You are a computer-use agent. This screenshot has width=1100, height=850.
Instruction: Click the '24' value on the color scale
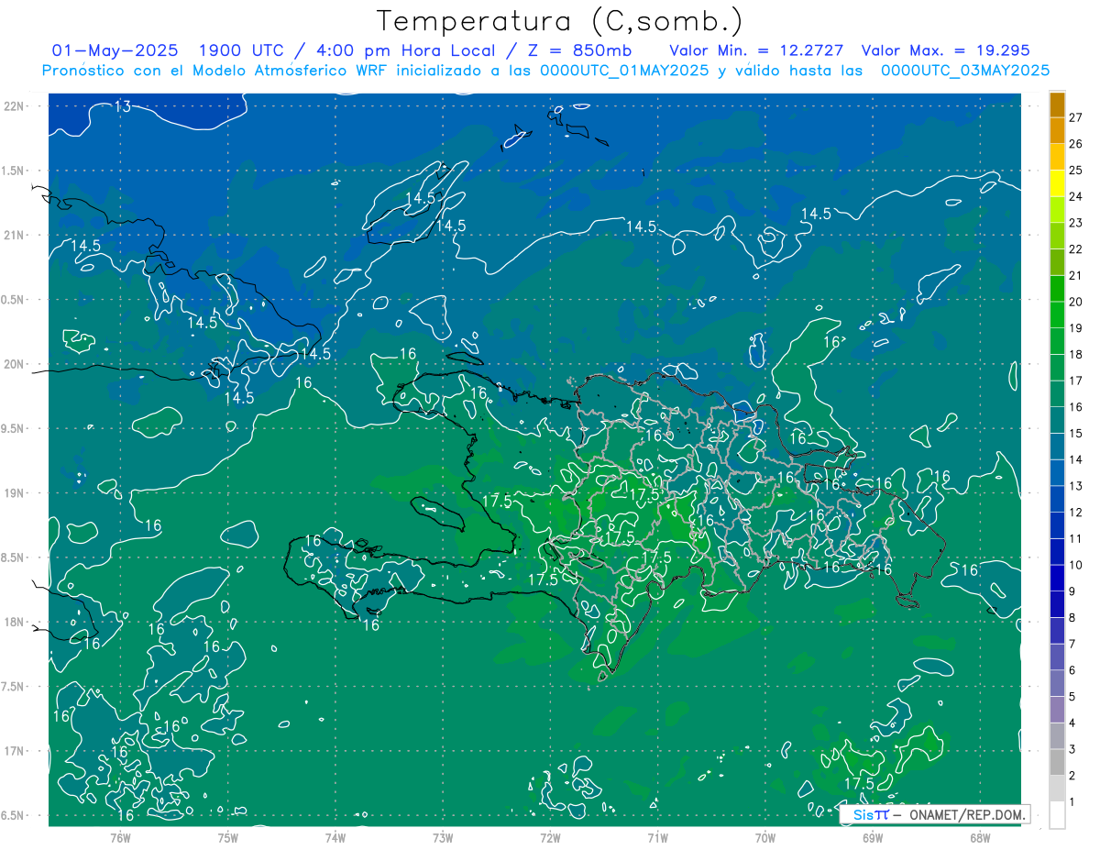[1076, 196]
